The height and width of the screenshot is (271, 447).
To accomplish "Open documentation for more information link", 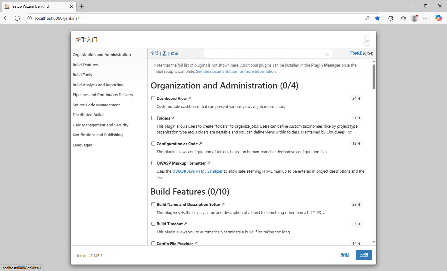I will [x=236, y=71].
